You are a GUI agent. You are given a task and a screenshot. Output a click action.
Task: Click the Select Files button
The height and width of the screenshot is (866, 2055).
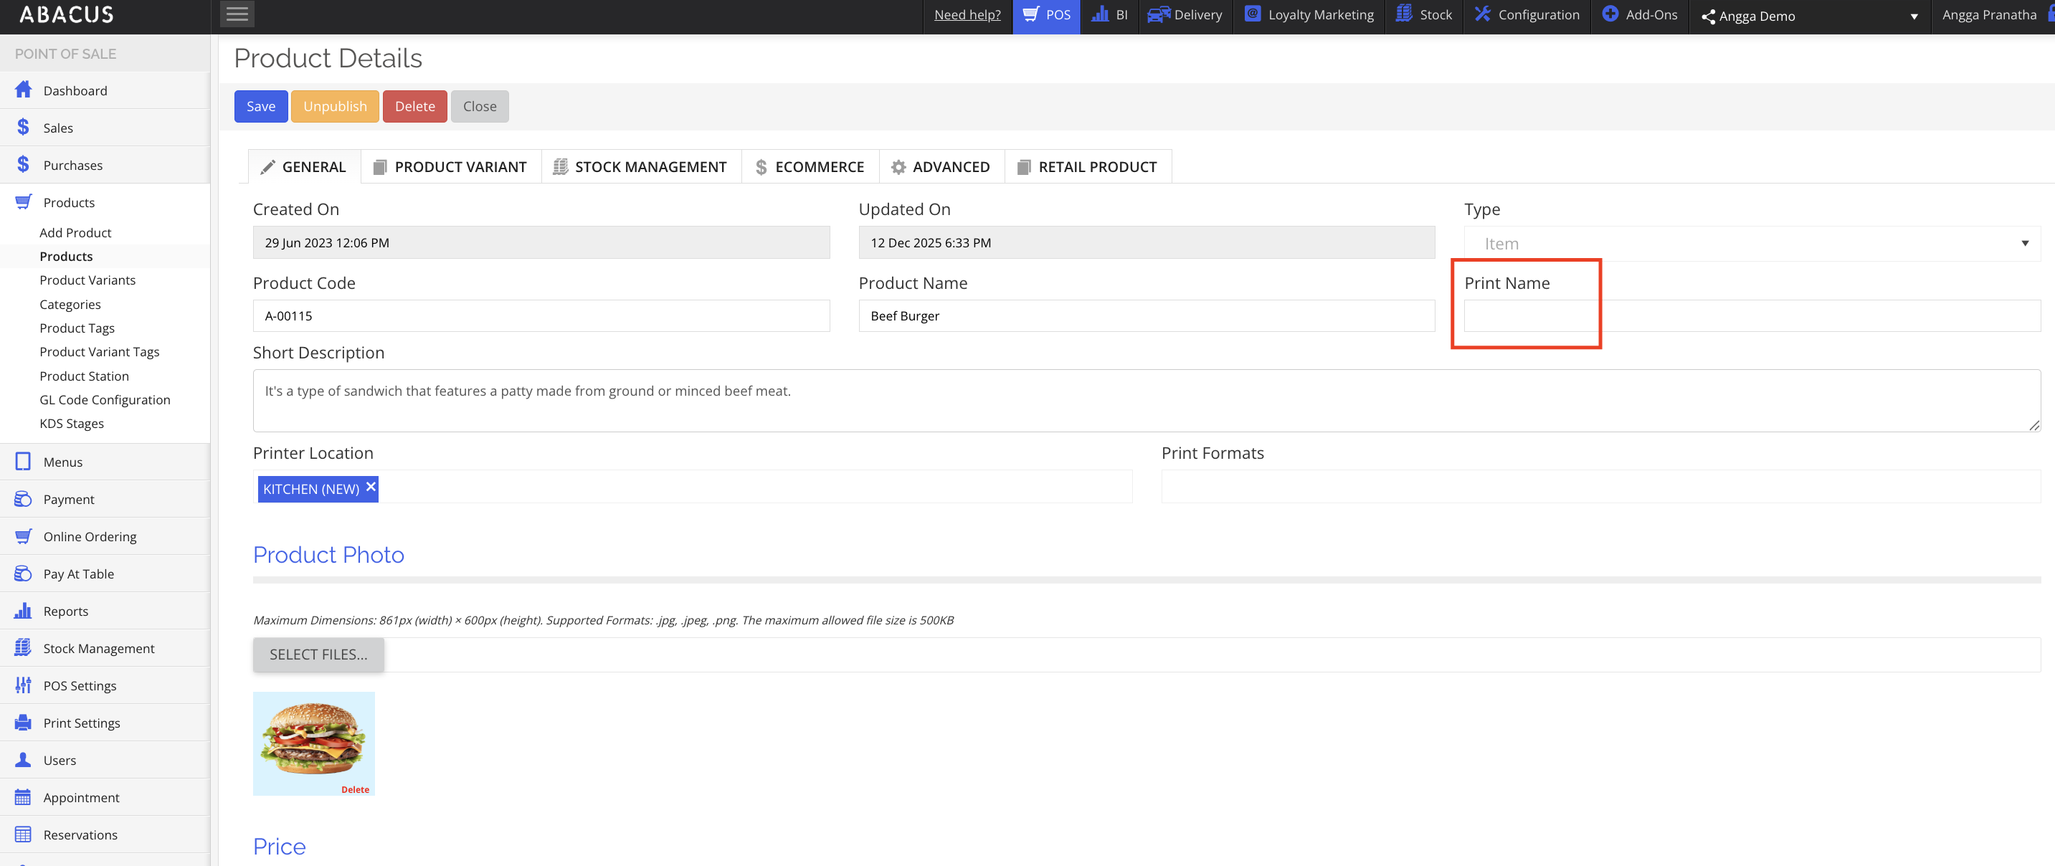coord(318,654)
